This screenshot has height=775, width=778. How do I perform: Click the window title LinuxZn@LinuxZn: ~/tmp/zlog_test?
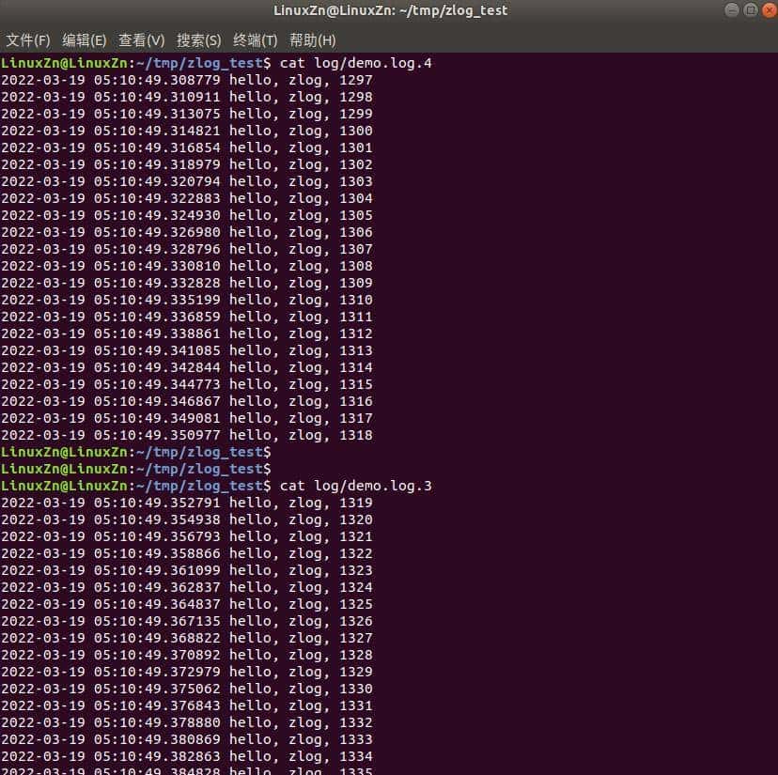coord(390,10)
